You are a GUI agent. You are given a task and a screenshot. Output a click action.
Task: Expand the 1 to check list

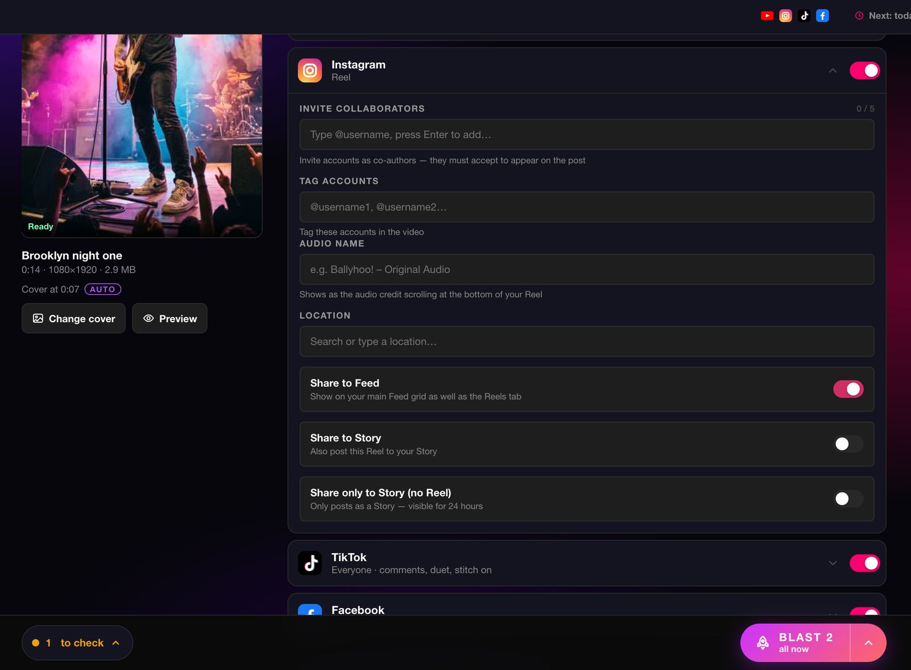77,643
